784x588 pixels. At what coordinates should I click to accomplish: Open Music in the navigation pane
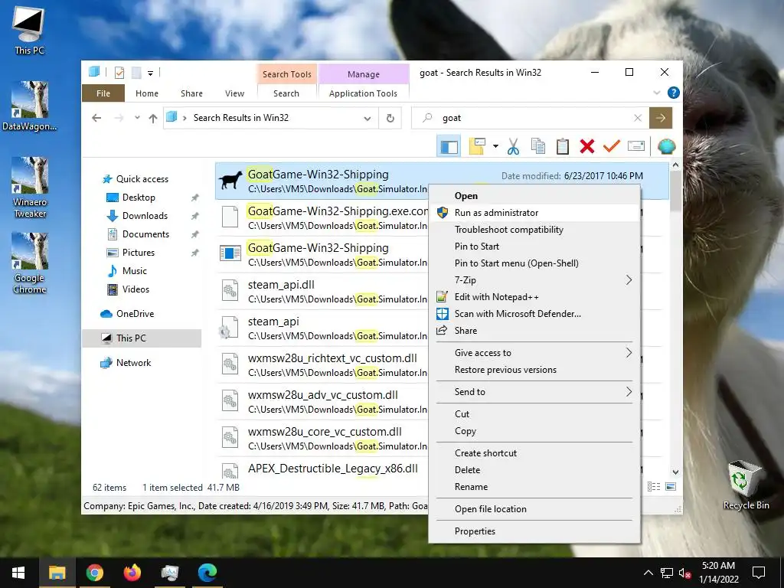click(135, 270)
